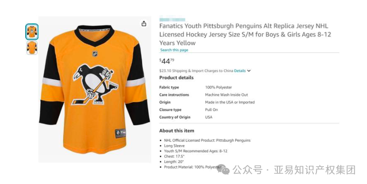
Task: Click the $44.79 price
Action: (x=167, y=61)
